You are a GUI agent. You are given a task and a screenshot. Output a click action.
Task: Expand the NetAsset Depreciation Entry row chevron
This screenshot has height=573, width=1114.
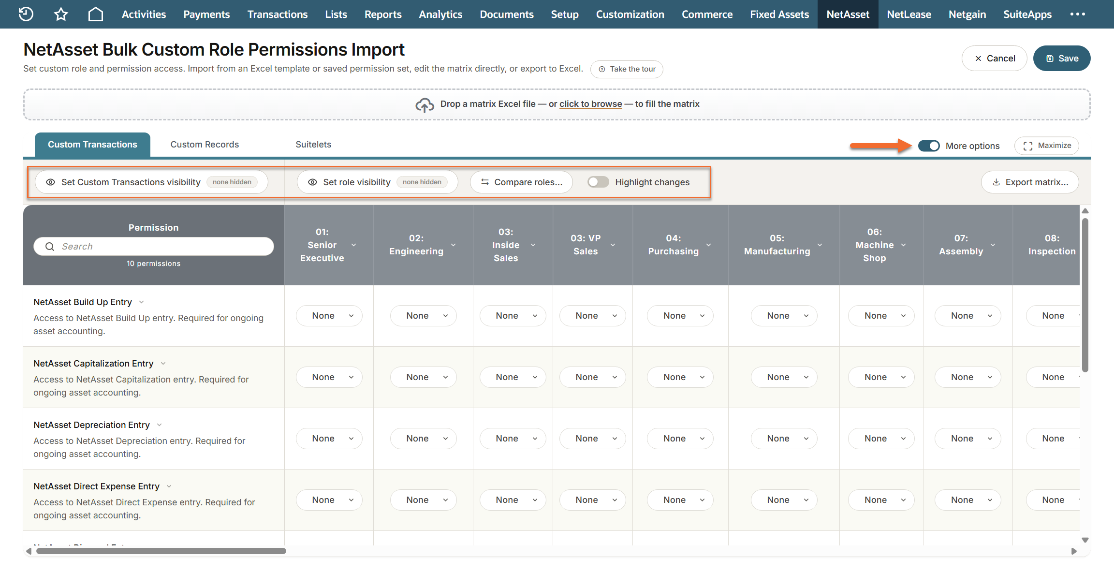pyautogui.click(x=160, y=425)
